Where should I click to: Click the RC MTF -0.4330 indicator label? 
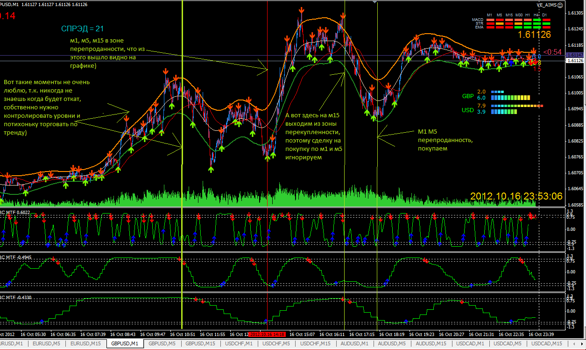15,298
